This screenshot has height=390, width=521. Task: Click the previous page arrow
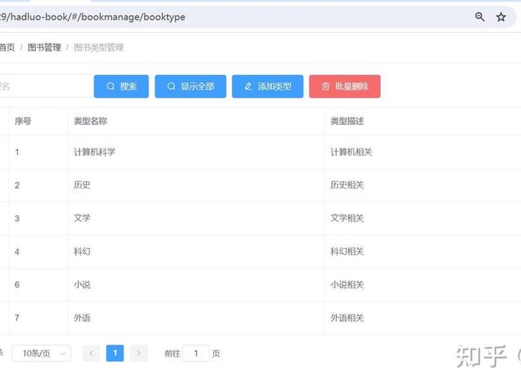pos(91,353)
